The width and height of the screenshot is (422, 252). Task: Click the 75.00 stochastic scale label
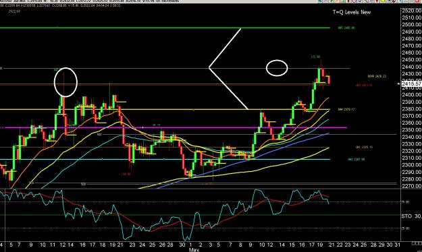tap(405, 202)
